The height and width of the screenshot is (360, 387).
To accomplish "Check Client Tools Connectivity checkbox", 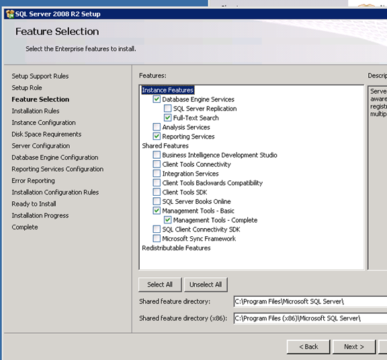I will click(x=157, y=164).
